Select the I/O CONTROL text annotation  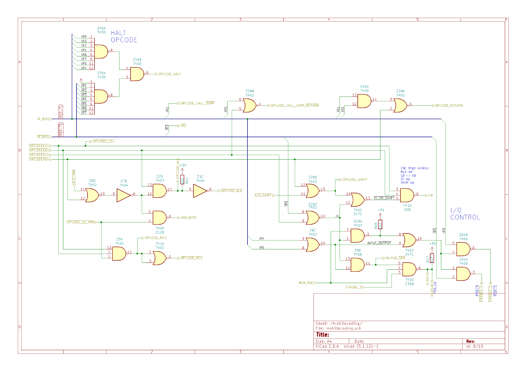(465, 214)
